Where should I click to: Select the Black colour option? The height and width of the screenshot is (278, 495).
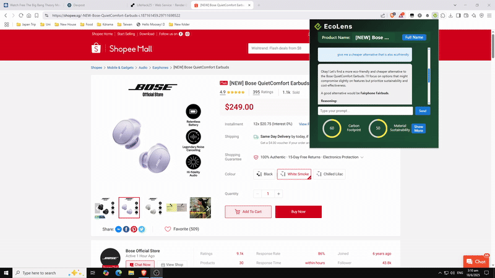[x=265, y=174]
